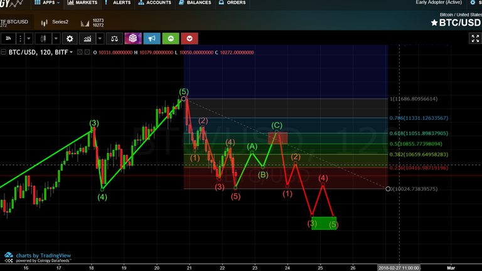Image resolution: width=482 pixels, height=271 pixels.
Task: Select the candlestick chart style icon
Action: (43, 38)
